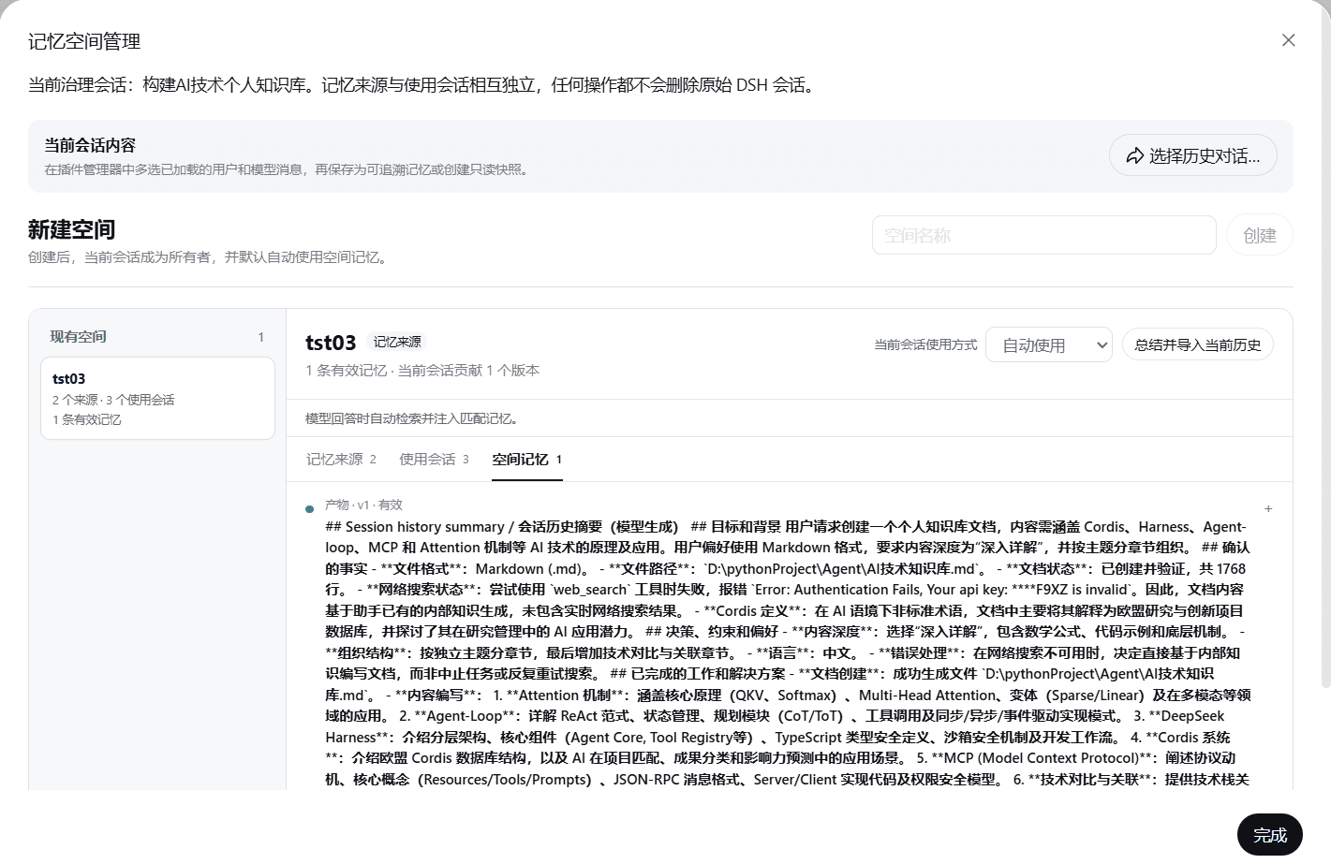Click the 现有空间 header label

(78, 336)
